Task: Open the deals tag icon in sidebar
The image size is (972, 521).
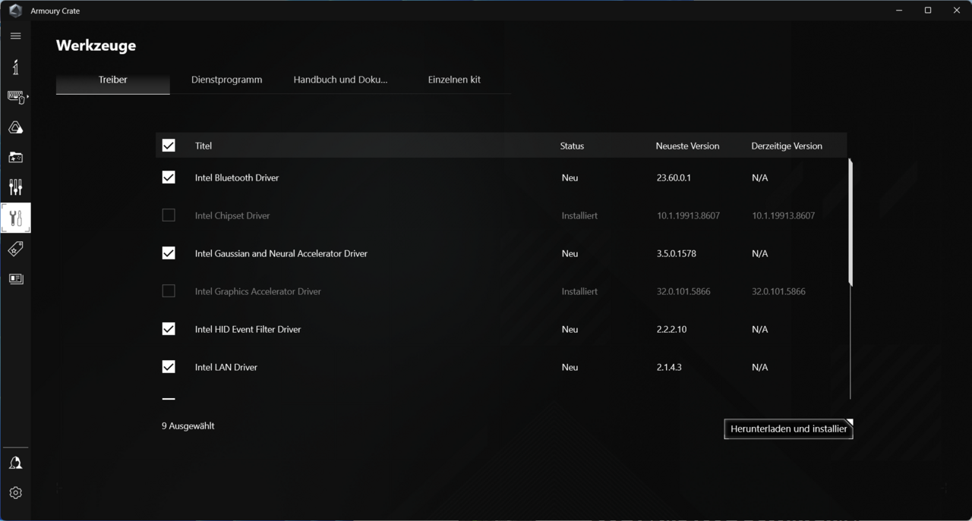Action: 15,249
